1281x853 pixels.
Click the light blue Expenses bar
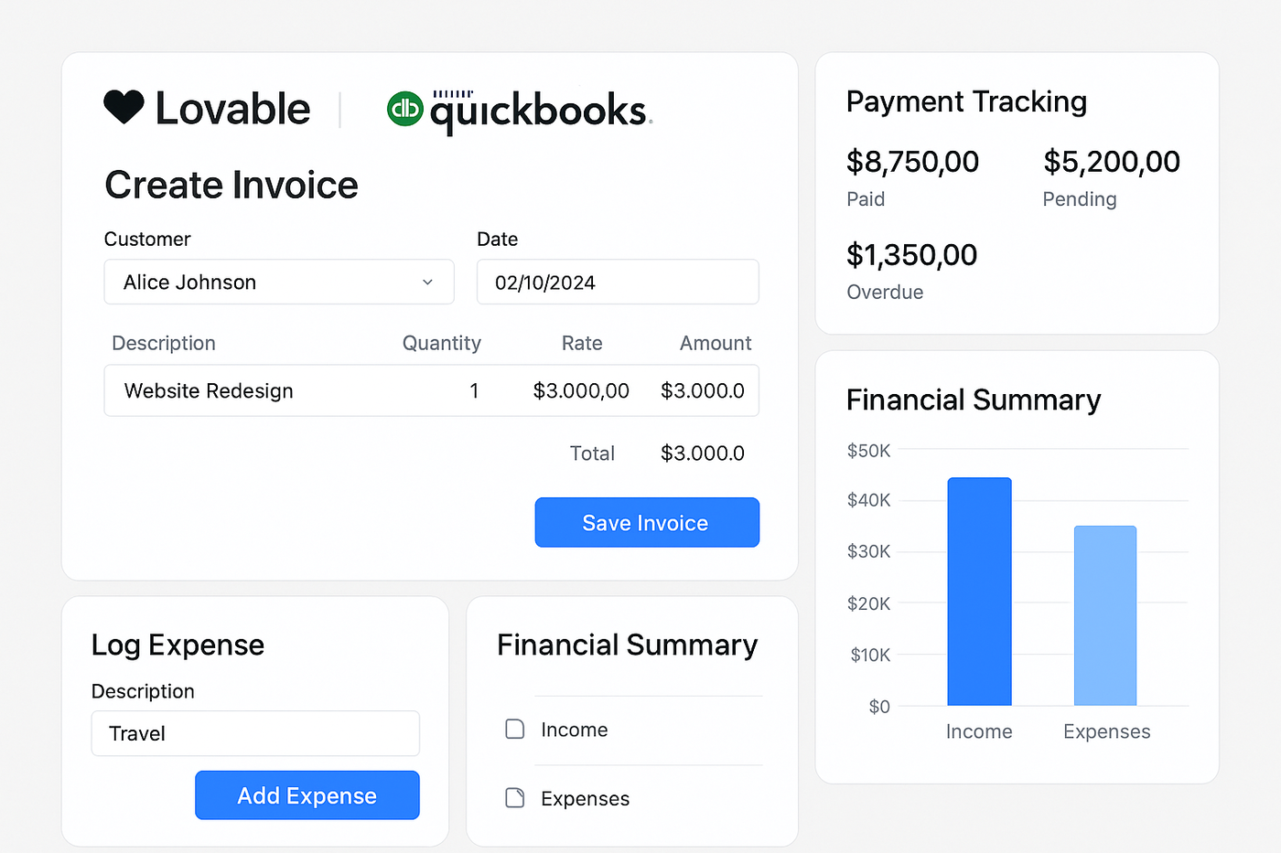click(x=1105, y=615)
